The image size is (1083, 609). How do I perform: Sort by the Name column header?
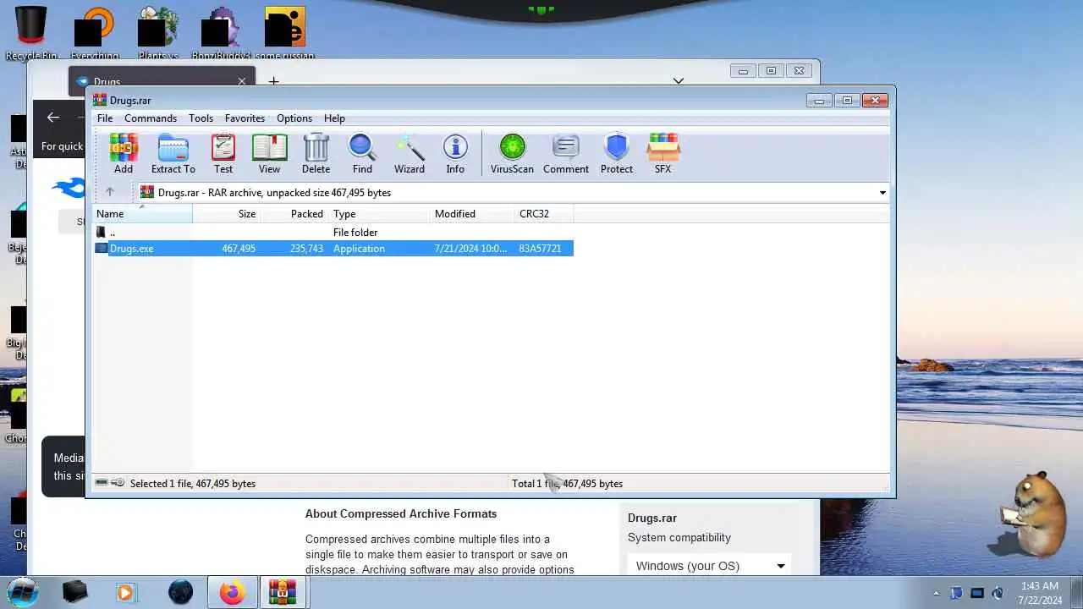[x=143, y=214]
